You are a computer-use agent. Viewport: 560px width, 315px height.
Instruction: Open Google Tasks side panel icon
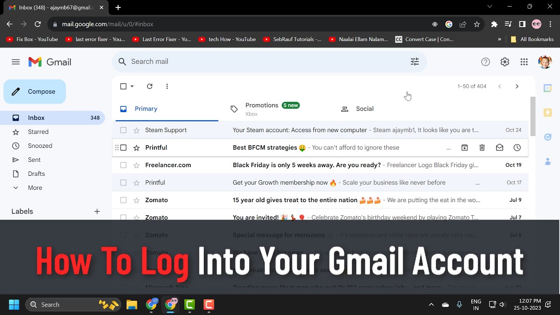tap(547, 137)
